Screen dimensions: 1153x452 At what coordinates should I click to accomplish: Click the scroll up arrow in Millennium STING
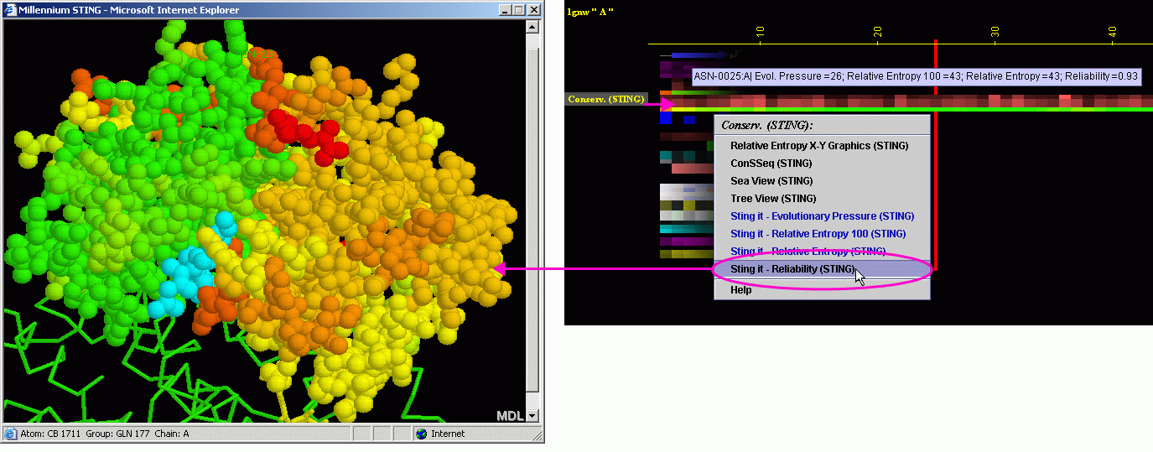[532, 27]
